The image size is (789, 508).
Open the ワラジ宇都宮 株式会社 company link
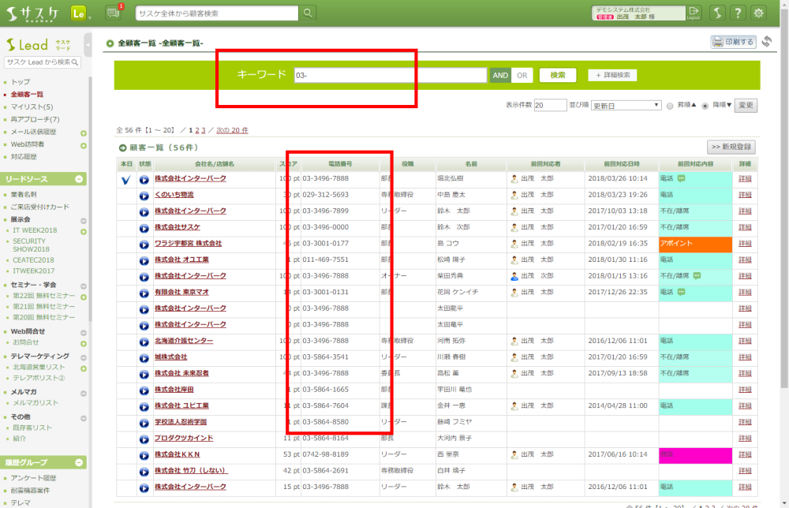click(x=188, y=244)
